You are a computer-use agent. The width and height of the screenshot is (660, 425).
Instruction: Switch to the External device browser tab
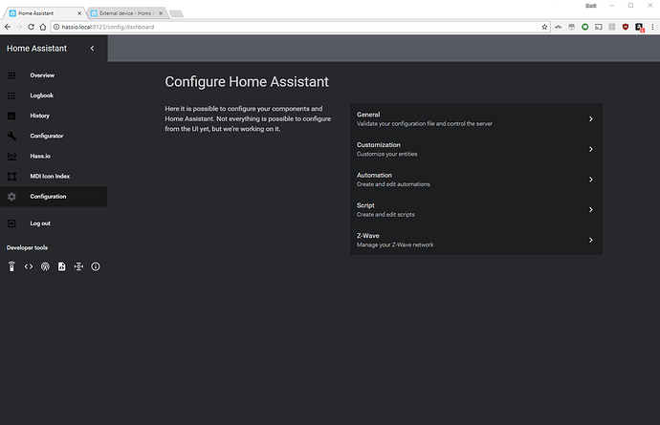(x=124, y=14)
